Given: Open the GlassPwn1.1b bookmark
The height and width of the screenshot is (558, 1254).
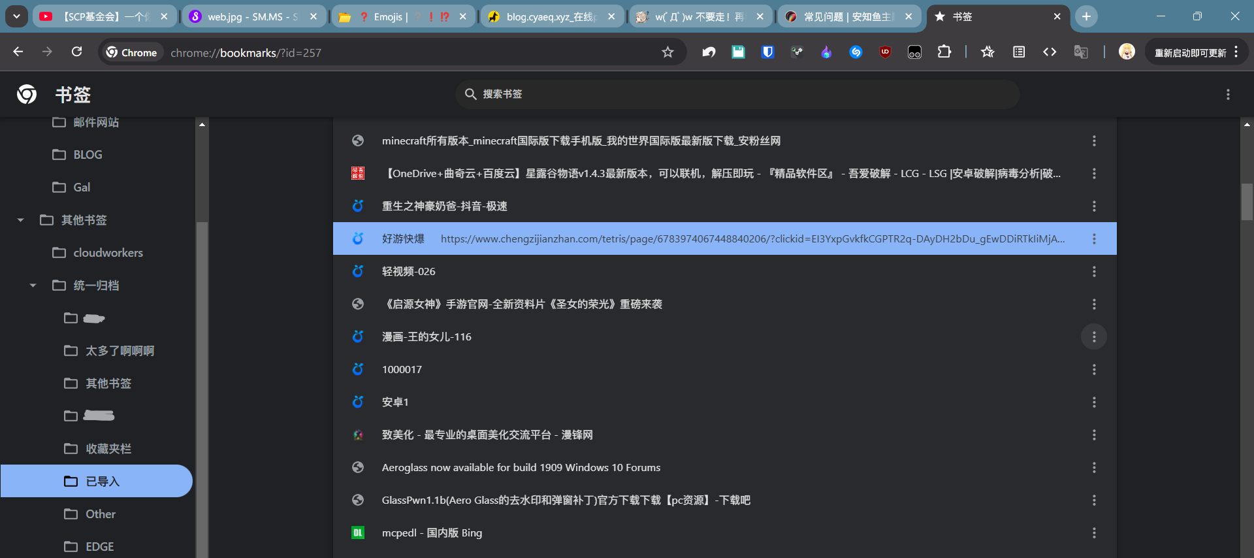Looking at the screenshot, I should pos(566,501).
